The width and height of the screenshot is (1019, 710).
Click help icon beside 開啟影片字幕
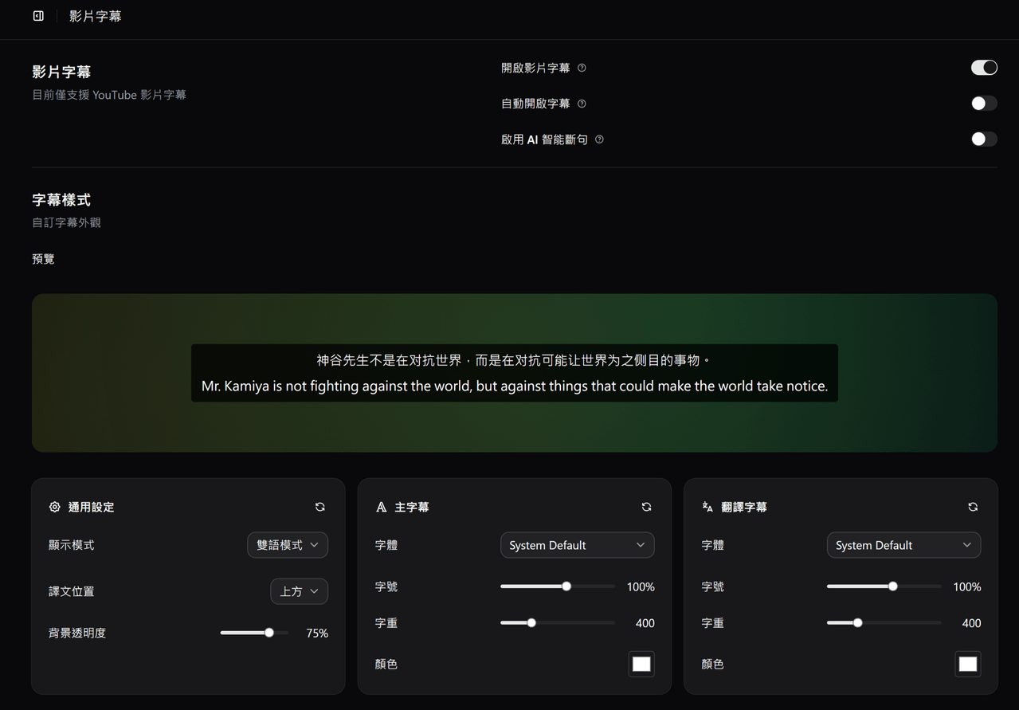coord(582,68)
